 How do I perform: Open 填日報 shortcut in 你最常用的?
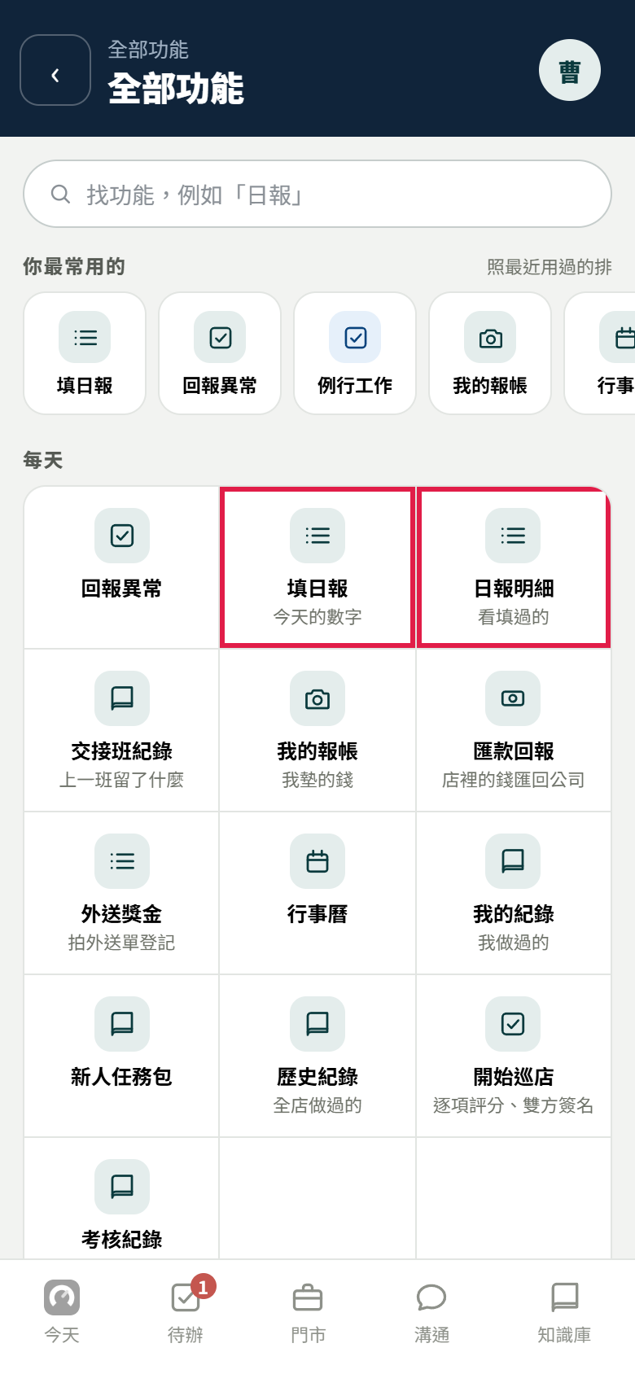tap(85, 353)
